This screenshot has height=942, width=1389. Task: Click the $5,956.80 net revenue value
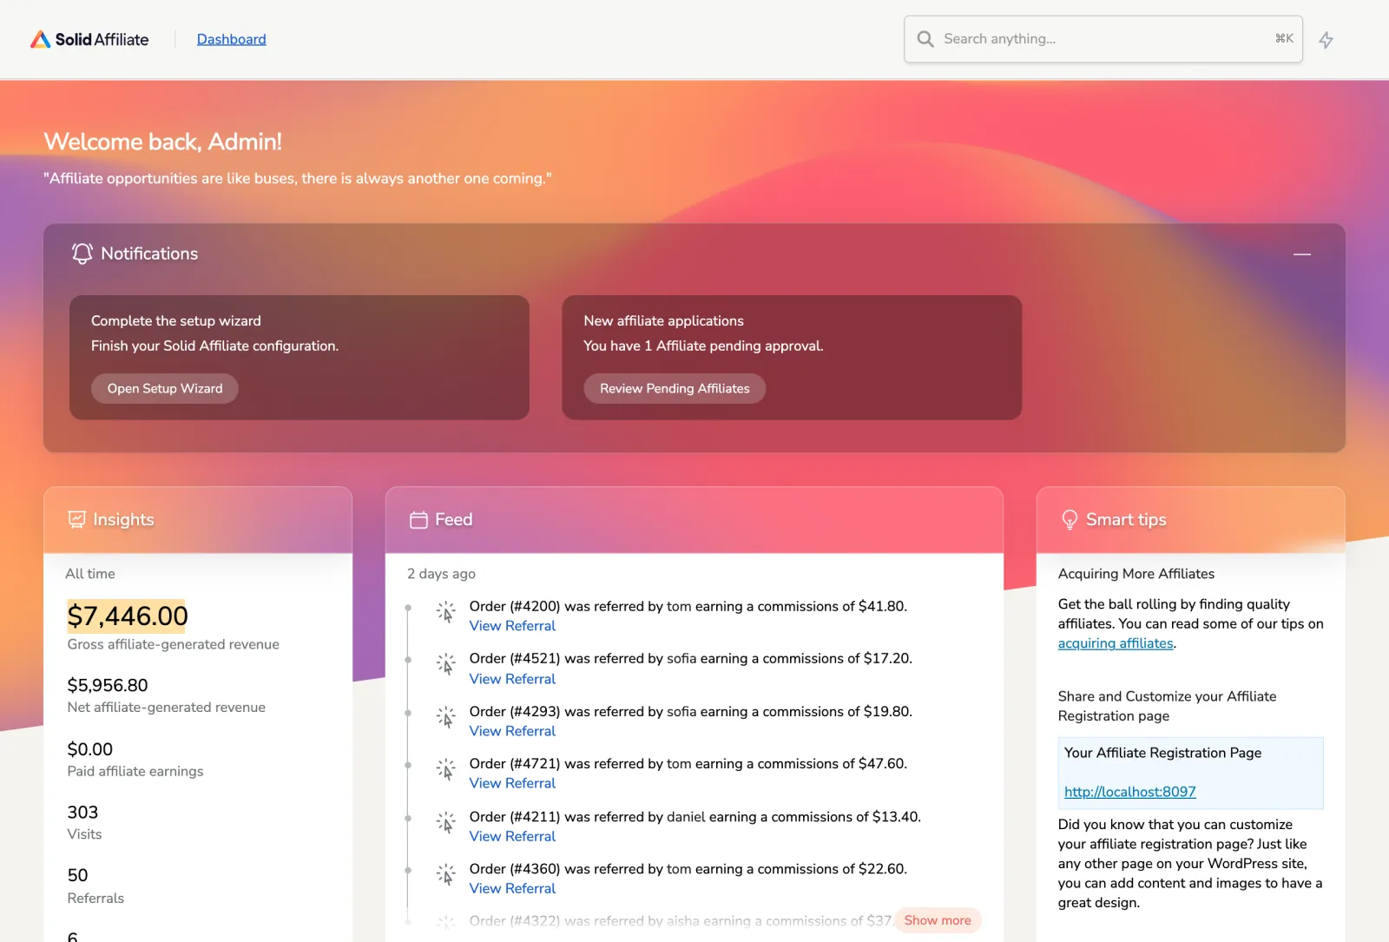(x=108, y=685)
